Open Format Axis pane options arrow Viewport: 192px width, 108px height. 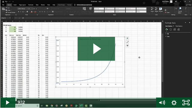pyautogui.click(x=185, y=23)
